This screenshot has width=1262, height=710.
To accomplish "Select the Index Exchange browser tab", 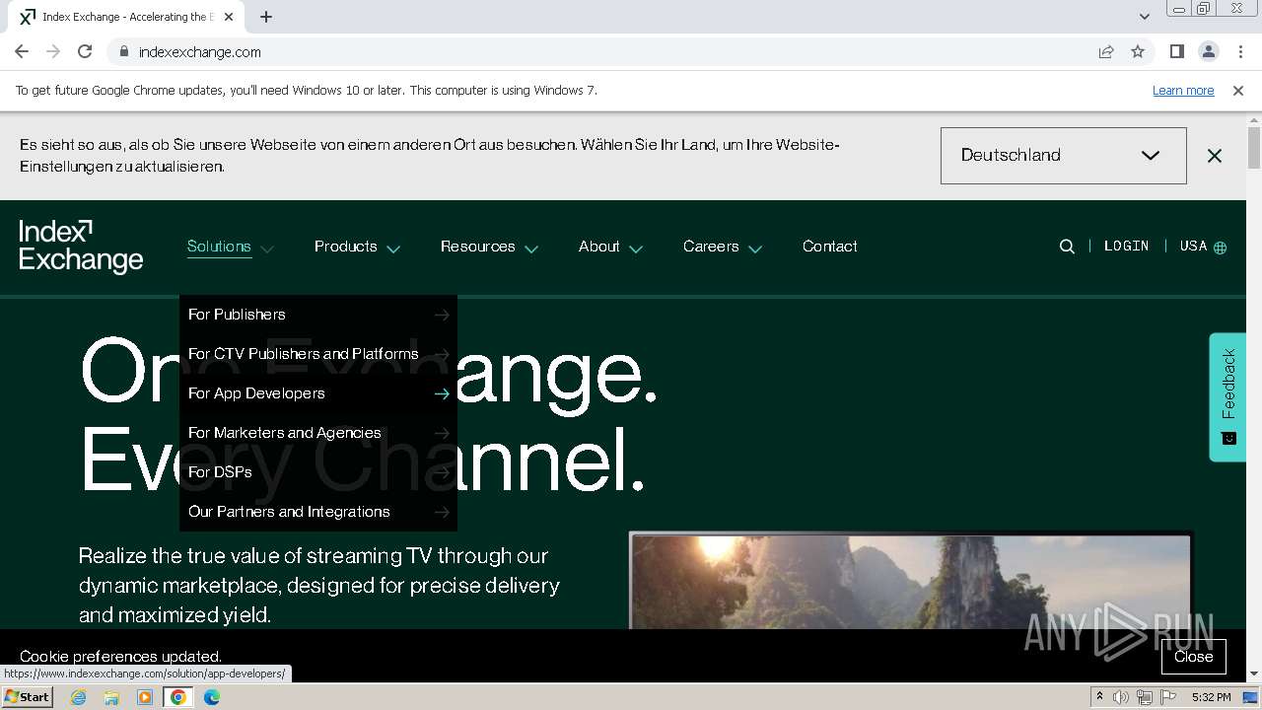I will coord(128,17).
